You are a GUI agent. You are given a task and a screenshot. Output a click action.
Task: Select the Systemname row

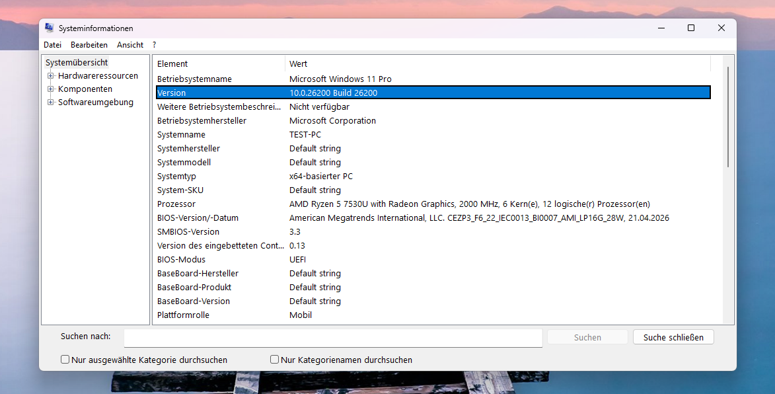pyautogui.click(x=433, y=134)
